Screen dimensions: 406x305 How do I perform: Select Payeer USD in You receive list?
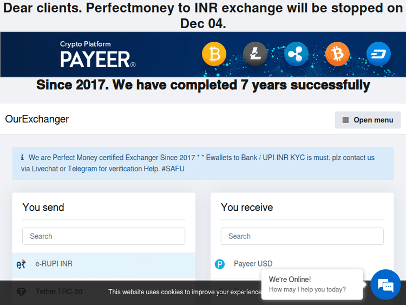pos(253,264)
